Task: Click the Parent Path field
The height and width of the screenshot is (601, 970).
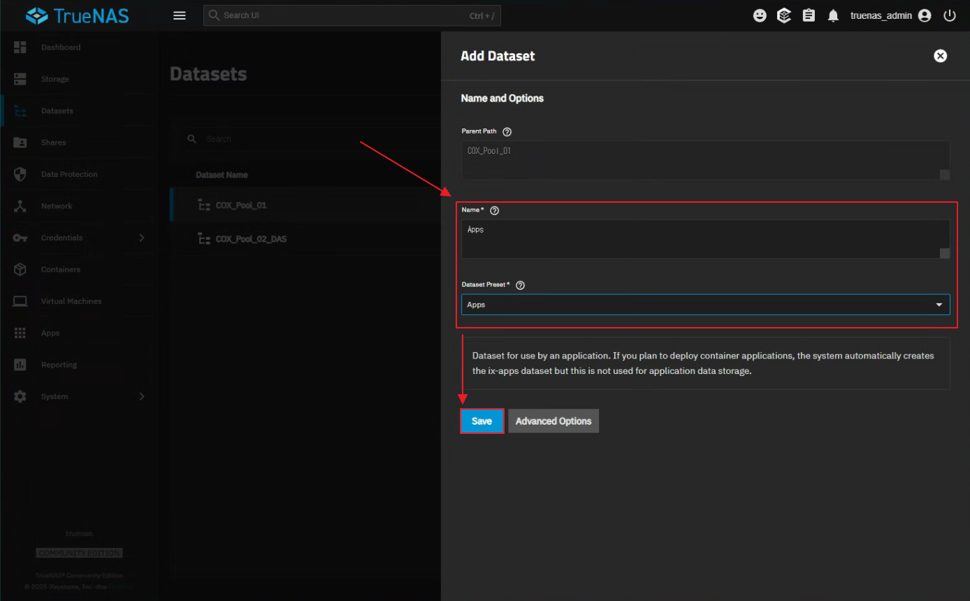Action: pyautogui.click(x=705, y=161)
